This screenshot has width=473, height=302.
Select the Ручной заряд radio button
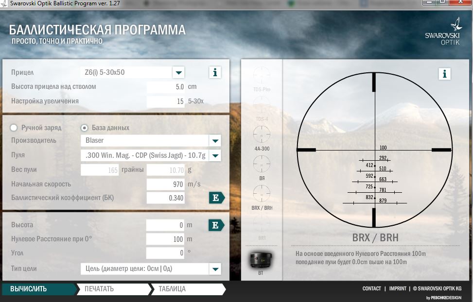coord(14,128)
